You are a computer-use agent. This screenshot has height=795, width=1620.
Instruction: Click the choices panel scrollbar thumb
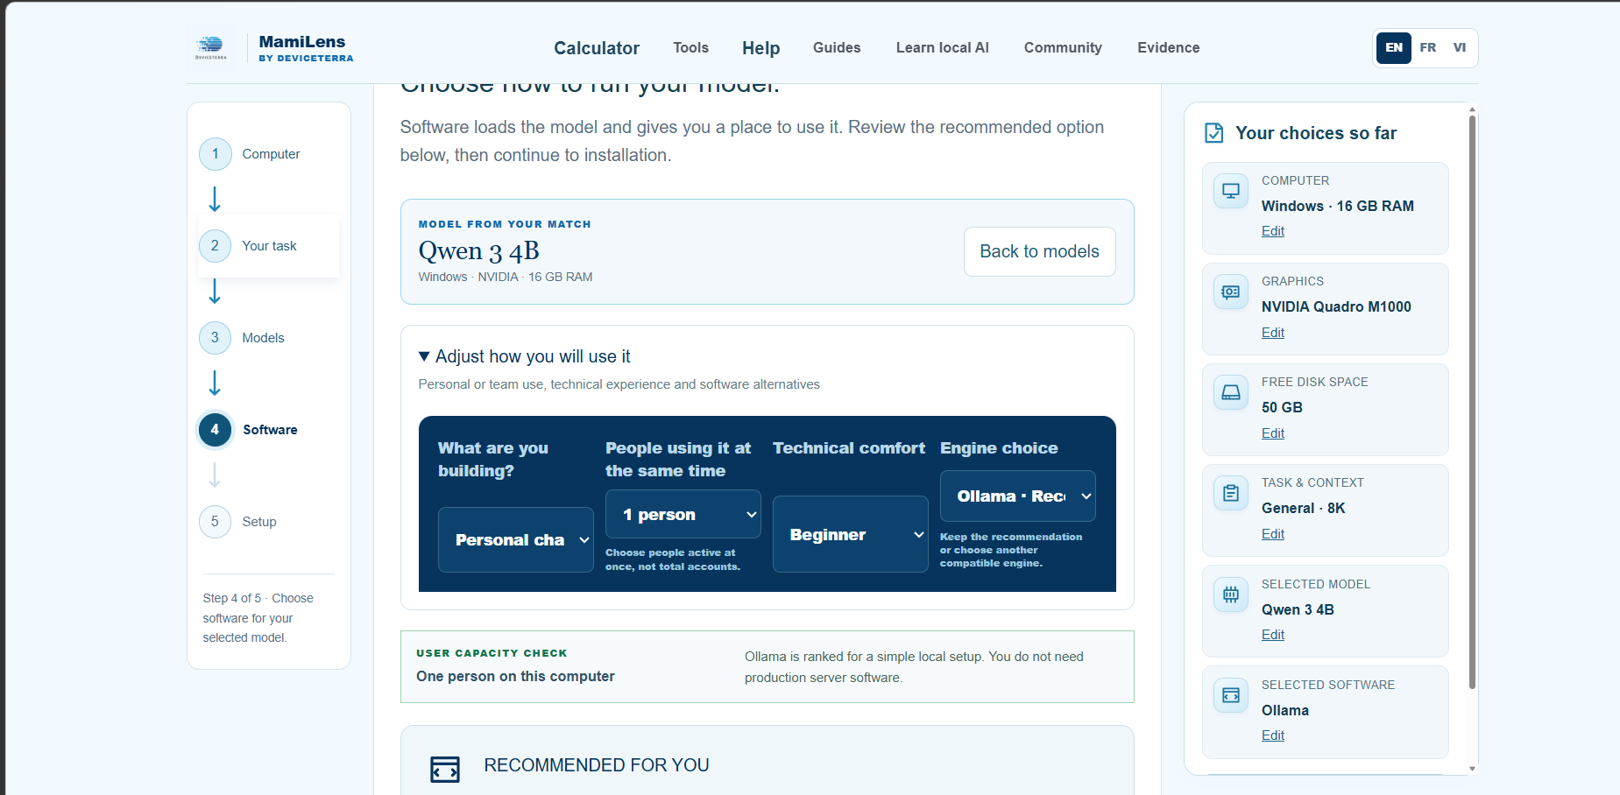[x=1472, y=402]
